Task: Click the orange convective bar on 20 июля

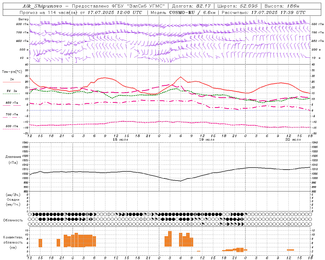Action: pyautogui.click(x=290, y=250)
